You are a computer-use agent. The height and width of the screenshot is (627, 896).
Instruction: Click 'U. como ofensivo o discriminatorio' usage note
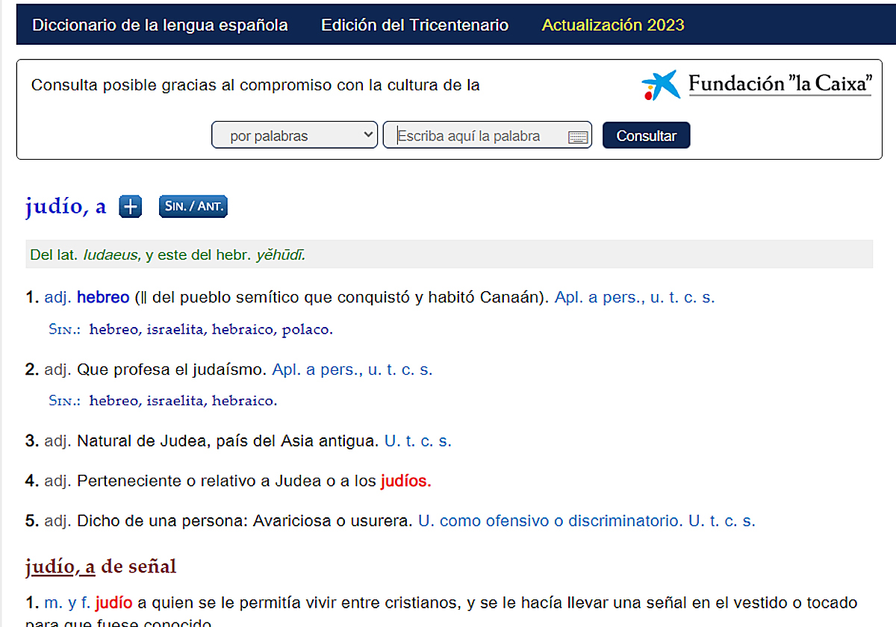[550, 521]
